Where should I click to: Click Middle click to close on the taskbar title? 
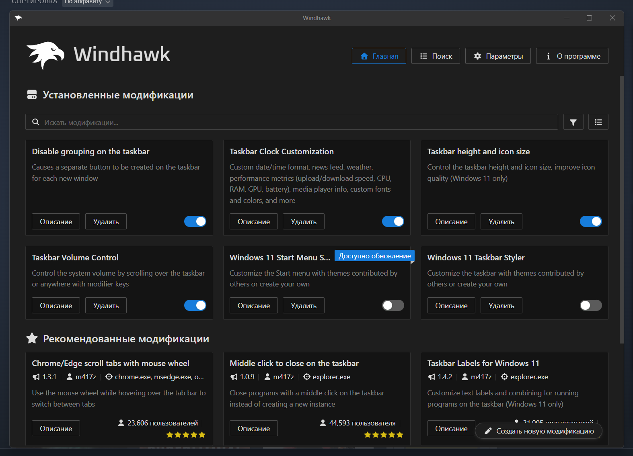point(294,363)
